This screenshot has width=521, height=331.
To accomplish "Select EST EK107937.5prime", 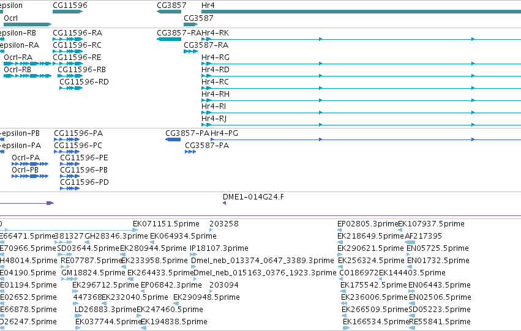I will (x=431, y=224).
